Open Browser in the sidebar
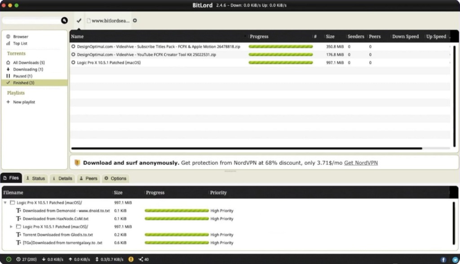The width and height of the screenshot is (460, 264). [x=21, y=37]
